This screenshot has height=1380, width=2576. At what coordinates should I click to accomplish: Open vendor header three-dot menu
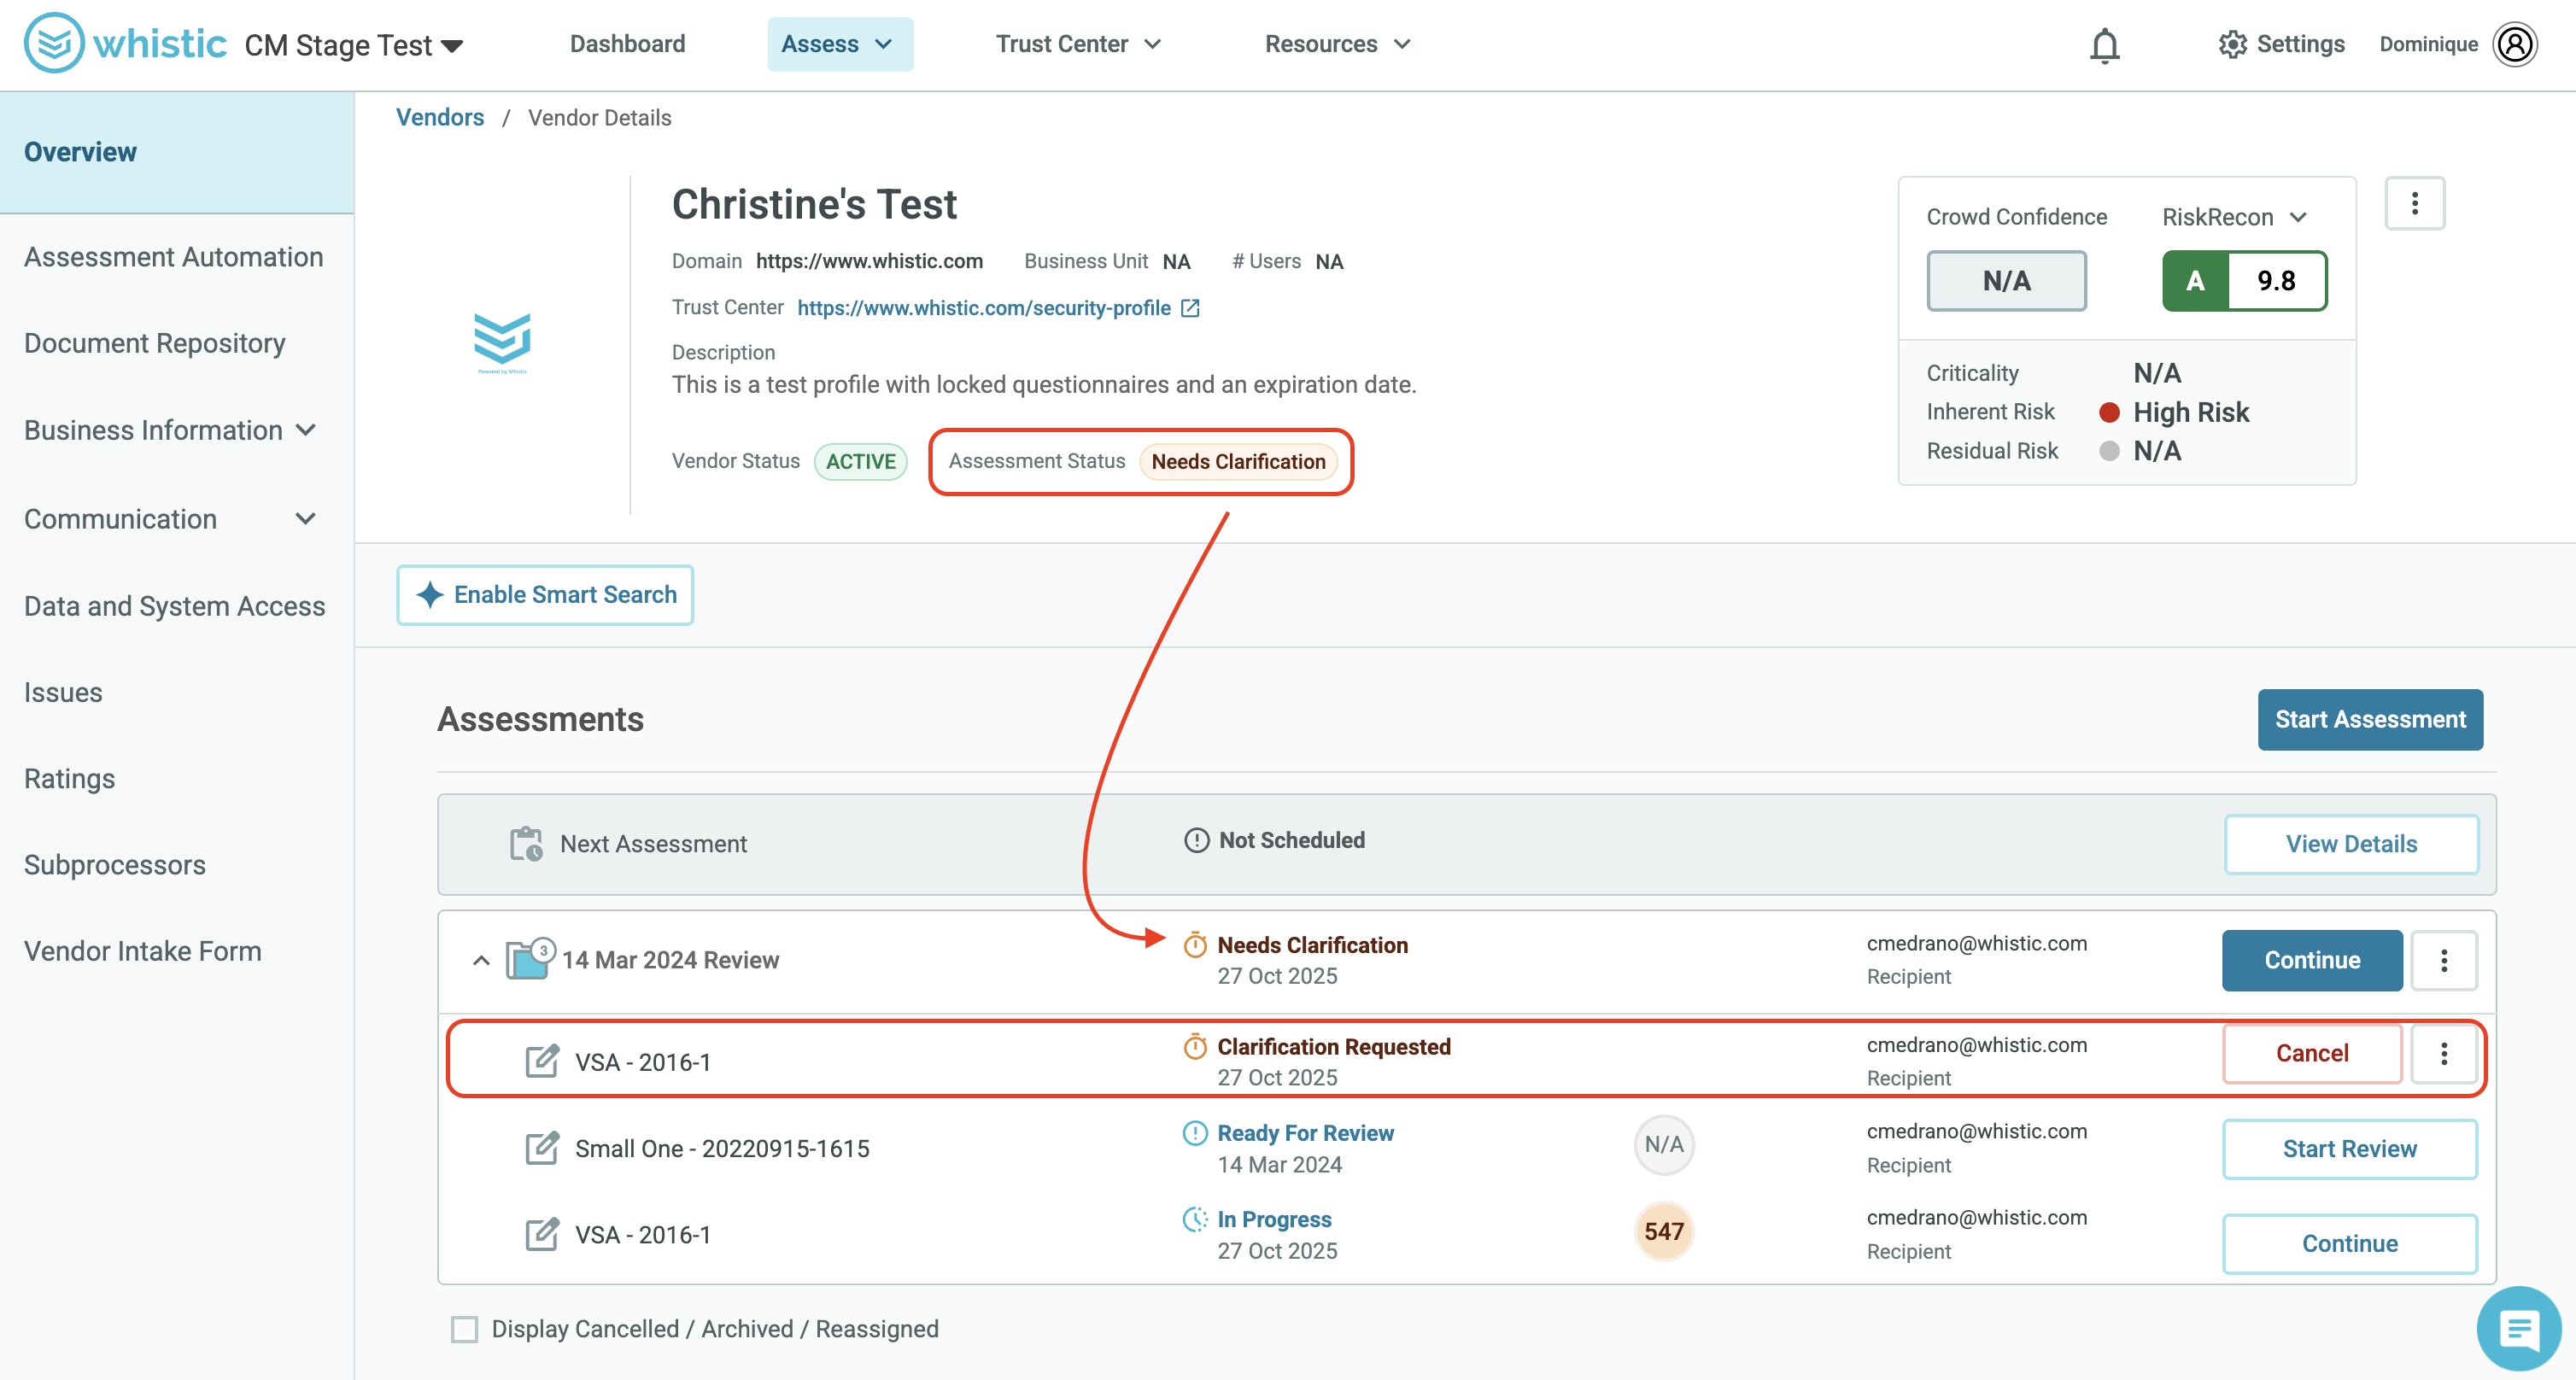coord(2414,204)
